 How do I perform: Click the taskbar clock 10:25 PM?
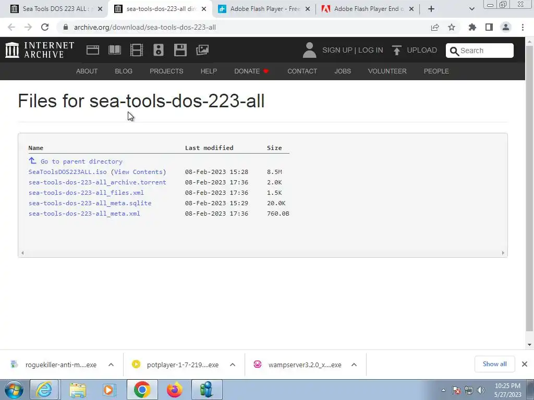(x=507, y=390)
